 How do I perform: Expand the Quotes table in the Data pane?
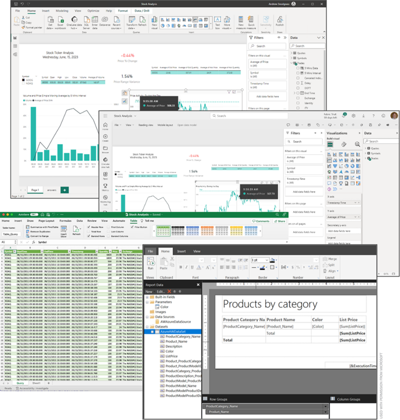(x=291, y=53)
